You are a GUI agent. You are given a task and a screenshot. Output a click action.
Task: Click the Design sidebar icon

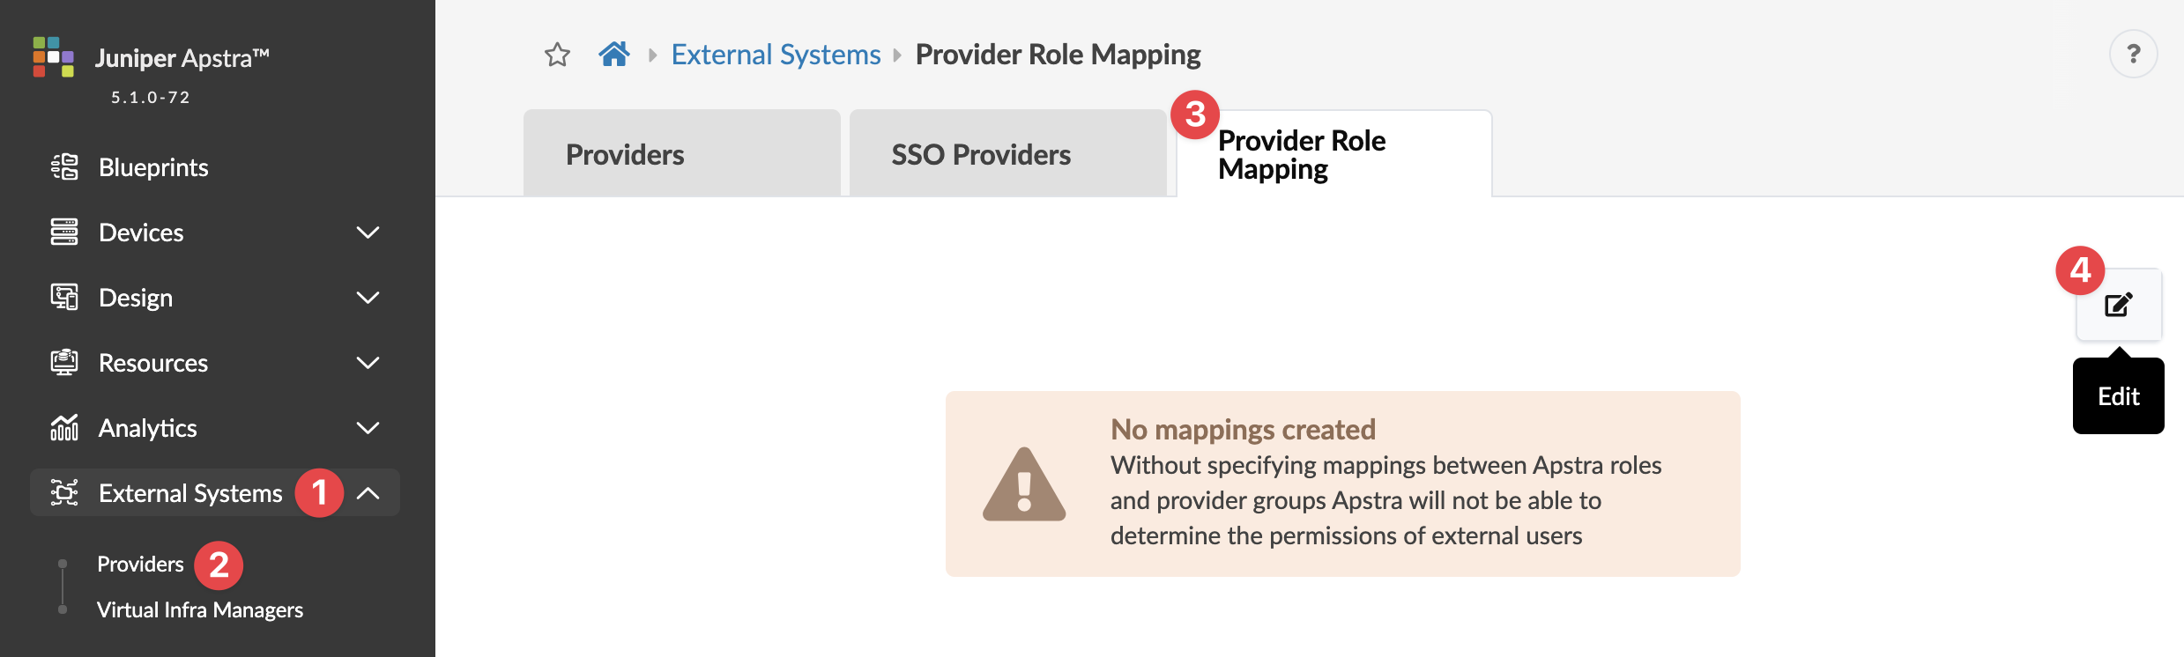point(64,298)
